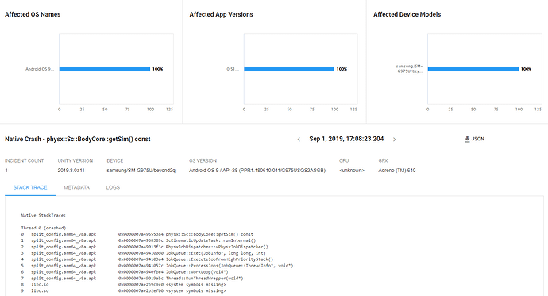Switch to the STACK TRACE tab

point(30,187)
